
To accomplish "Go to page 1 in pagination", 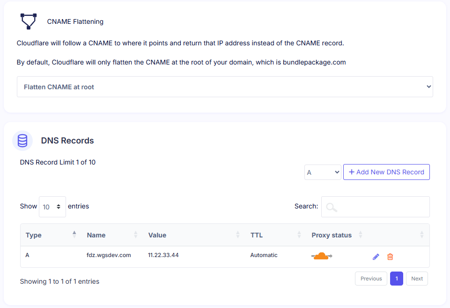I will pos(397,279).
